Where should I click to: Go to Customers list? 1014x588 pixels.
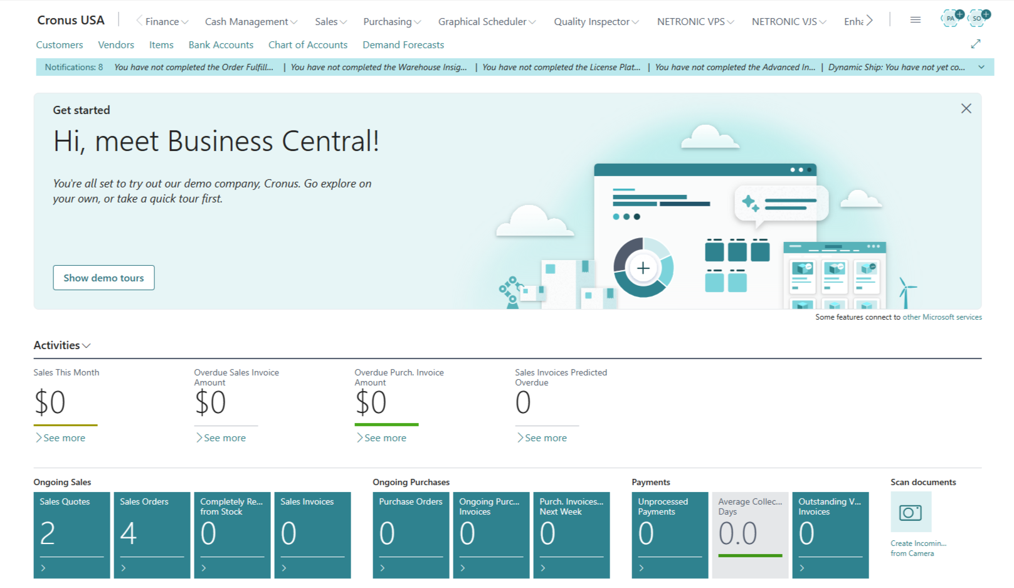pyautogui.click(x=60, y=45)
